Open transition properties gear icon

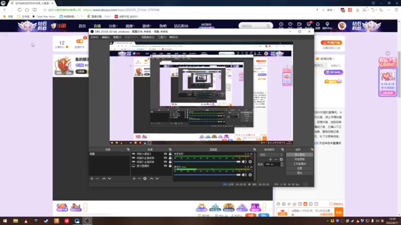[x=281, y=159]
